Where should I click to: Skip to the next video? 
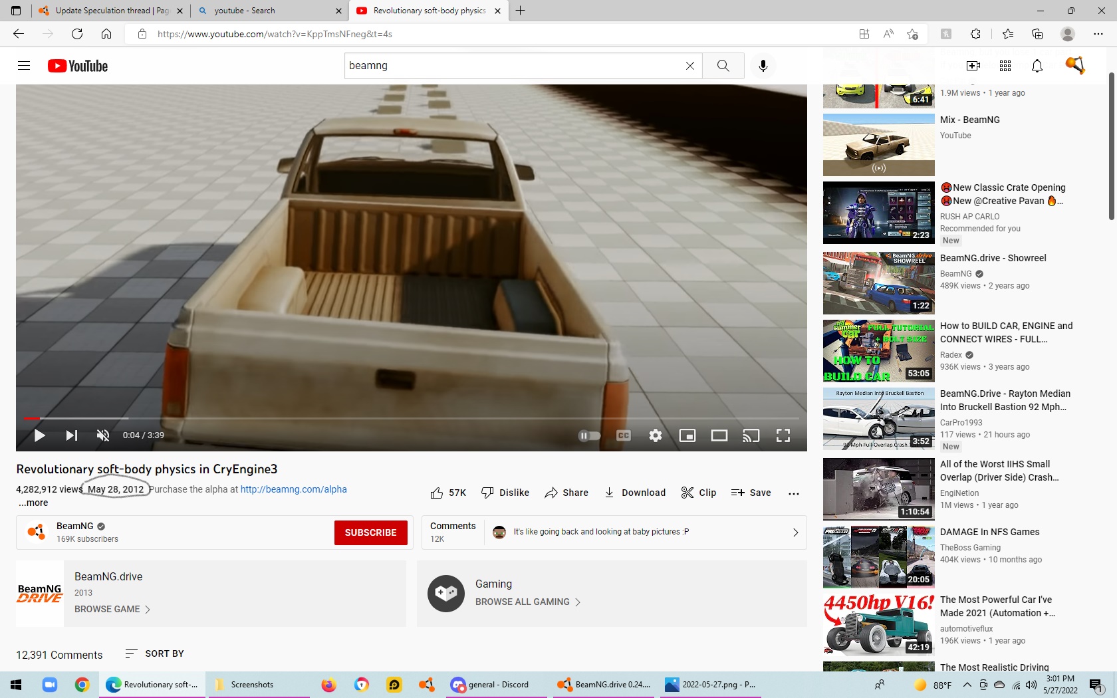pyautogui.click(x=71, y=435)
